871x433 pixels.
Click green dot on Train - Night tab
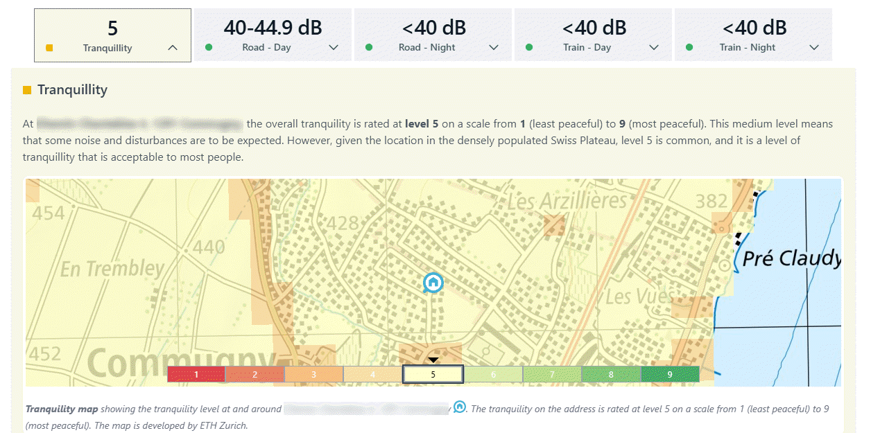click(x=689, y=48)
